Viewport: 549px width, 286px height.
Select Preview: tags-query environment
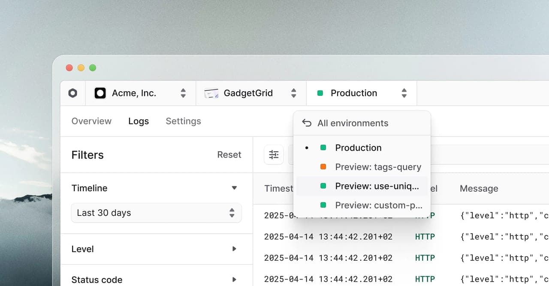click(362, 167)
